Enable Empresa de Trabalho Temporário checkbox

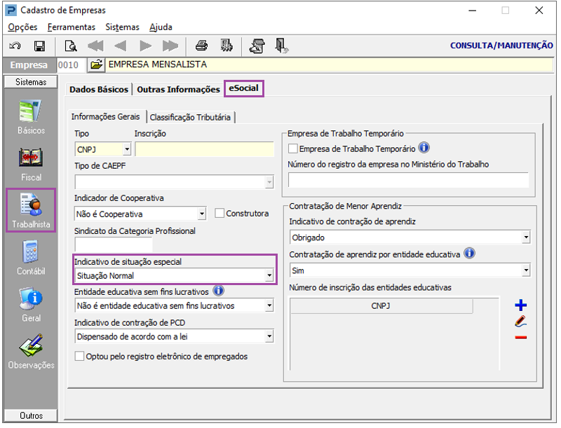click(293, 149)
